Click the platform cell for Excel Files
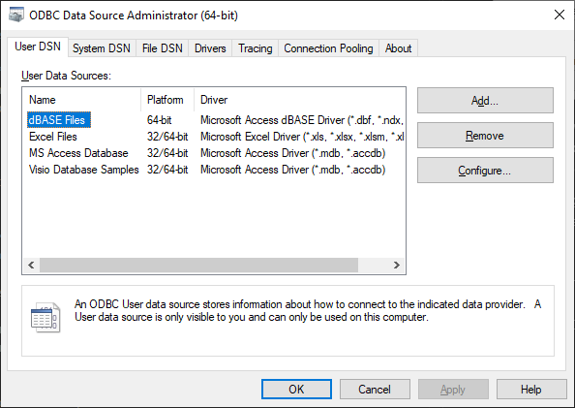 click(x=167, y=137)
